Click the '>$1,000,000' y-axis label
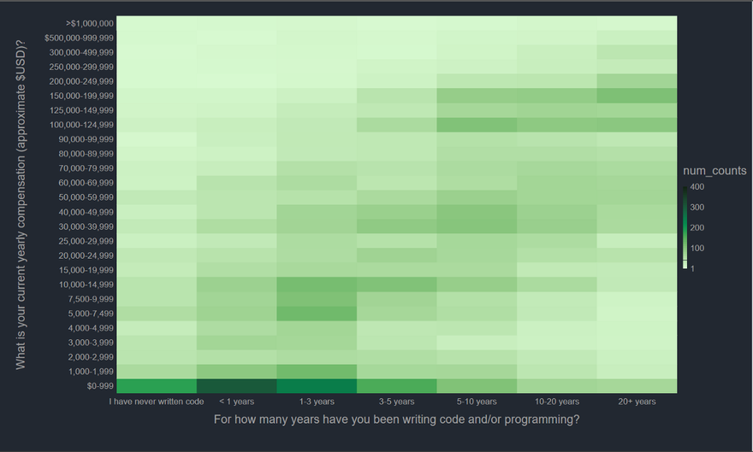The height and width of the screenshot is (452, 753). 89,23
